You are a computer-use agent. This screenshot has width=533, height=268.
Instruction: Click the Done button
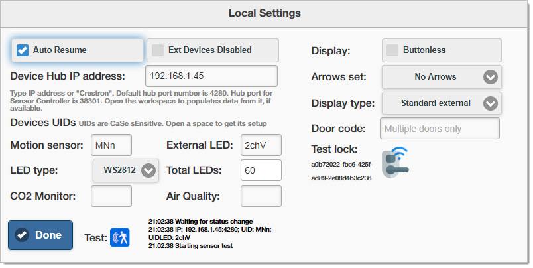[40, 235]
